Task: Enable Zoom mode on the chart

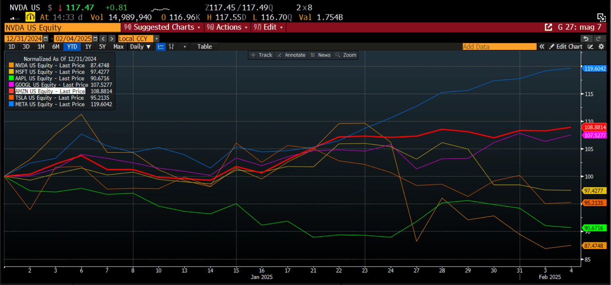Action: (346, 55)
